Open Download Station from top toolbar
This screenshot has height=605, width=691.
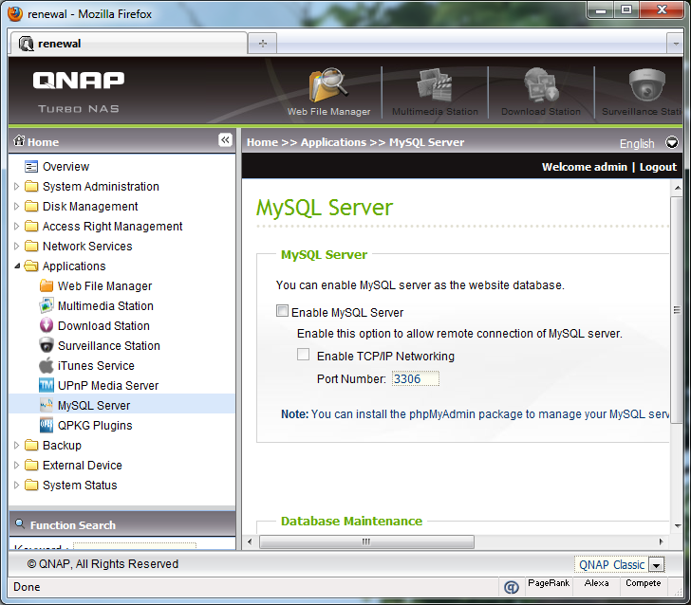[x=540, y=88]
